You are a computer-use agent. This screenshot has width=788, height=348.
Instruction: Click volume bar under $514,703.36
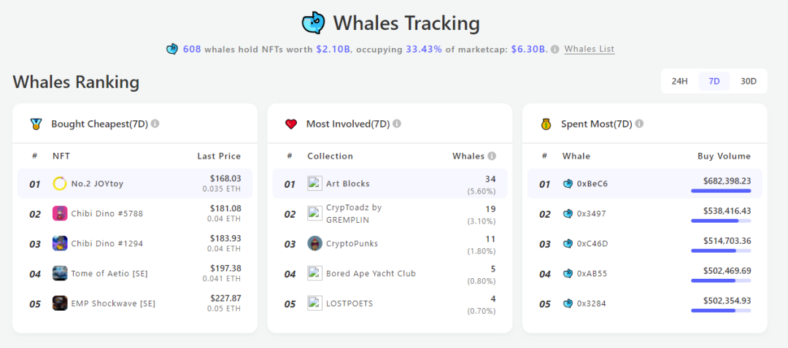coord(721,250)
